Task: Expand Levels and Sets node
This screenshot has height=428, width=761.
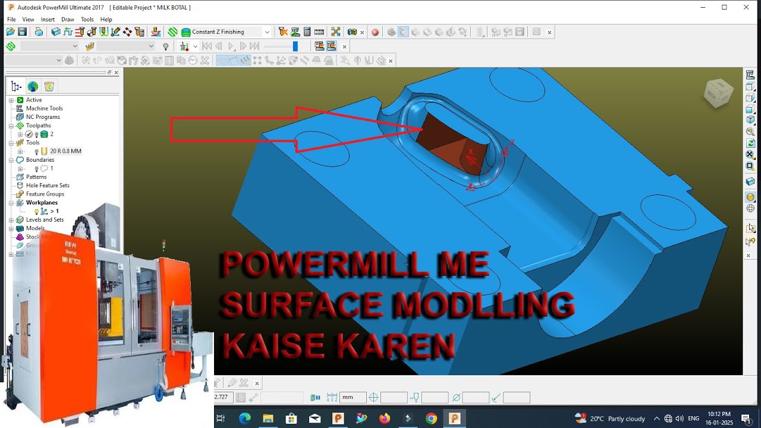Action: (11, 220)
